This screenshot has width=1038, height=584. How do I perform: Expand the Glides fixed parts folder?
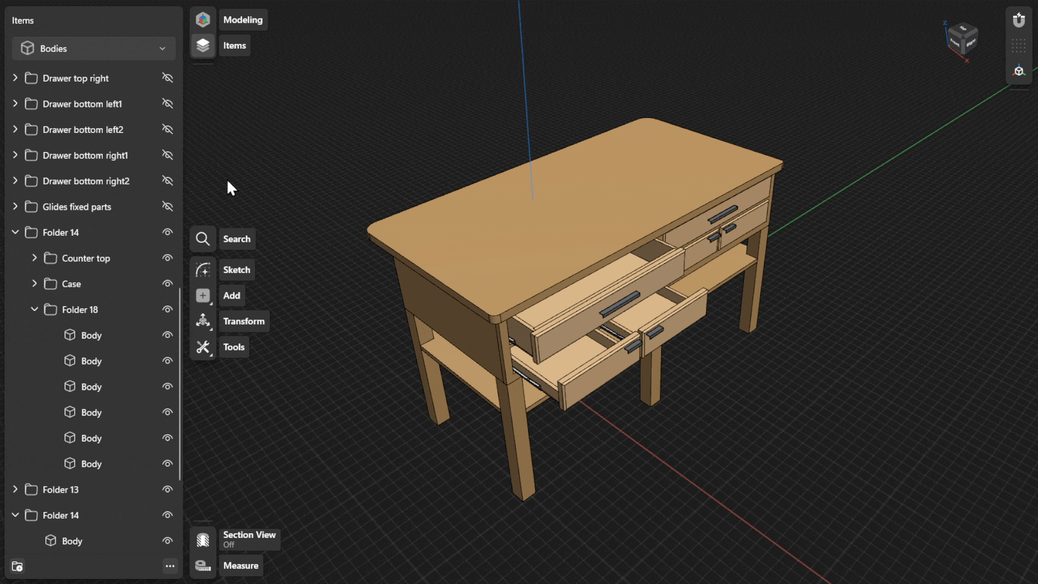point(15,207)
